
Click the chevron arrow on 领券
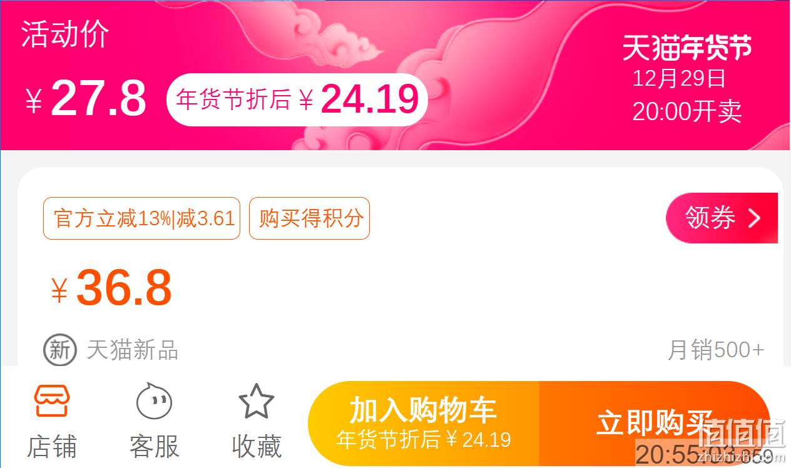pyautogui.click(x=755, y=218)
